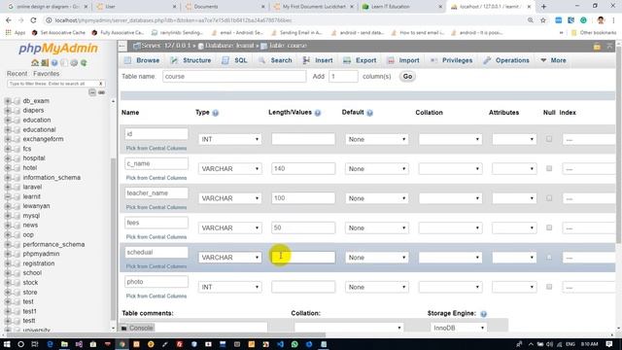Screen dimensions: 622x350
Task: Click Go to add columns
Action: (x=407, y=76)
